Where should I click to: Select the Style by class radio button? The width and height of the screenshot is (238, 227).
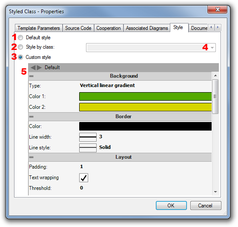[20, 47]
